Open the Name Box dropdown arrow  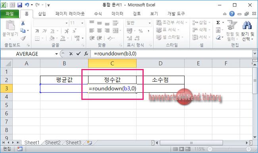tap(56, 54)
